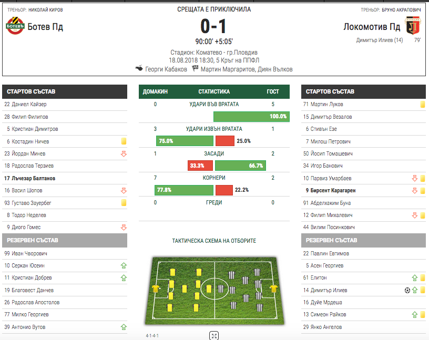Click the Botev Plovdiv club logo
Screen dimensions: 429x340
point(15,26)
